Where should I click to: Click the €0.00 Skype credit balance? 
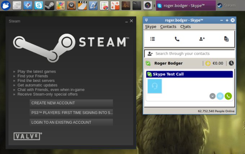(218, 63)
